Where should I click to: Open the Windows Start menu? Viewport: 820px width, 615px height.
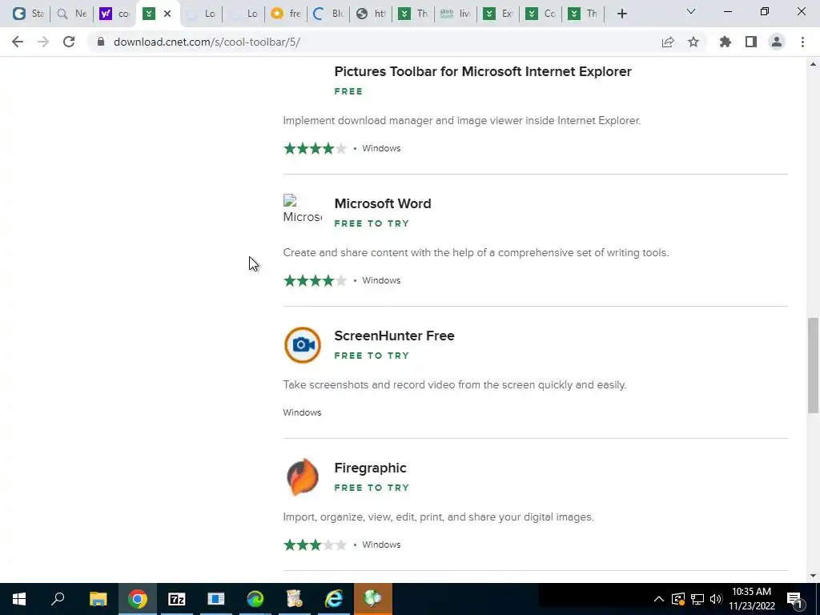tap(19, 599)
